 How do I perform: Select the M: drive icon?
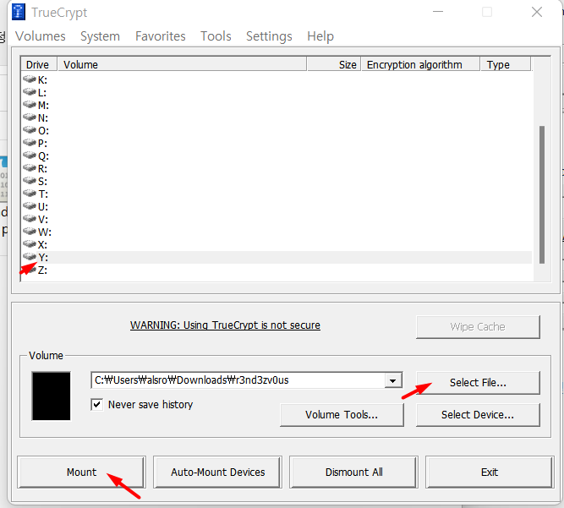(30, 105)
